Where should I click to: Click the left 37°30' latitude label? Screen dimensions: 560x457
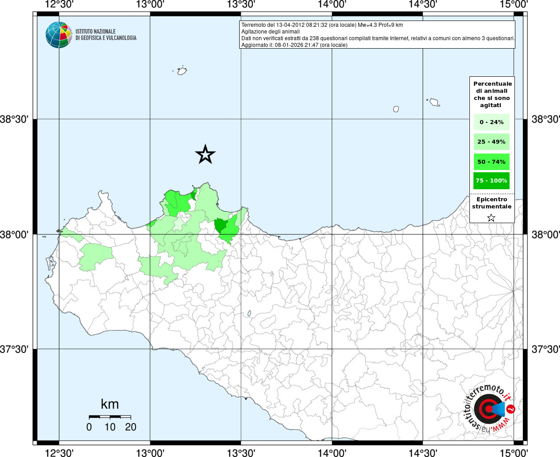pos(16,349)
